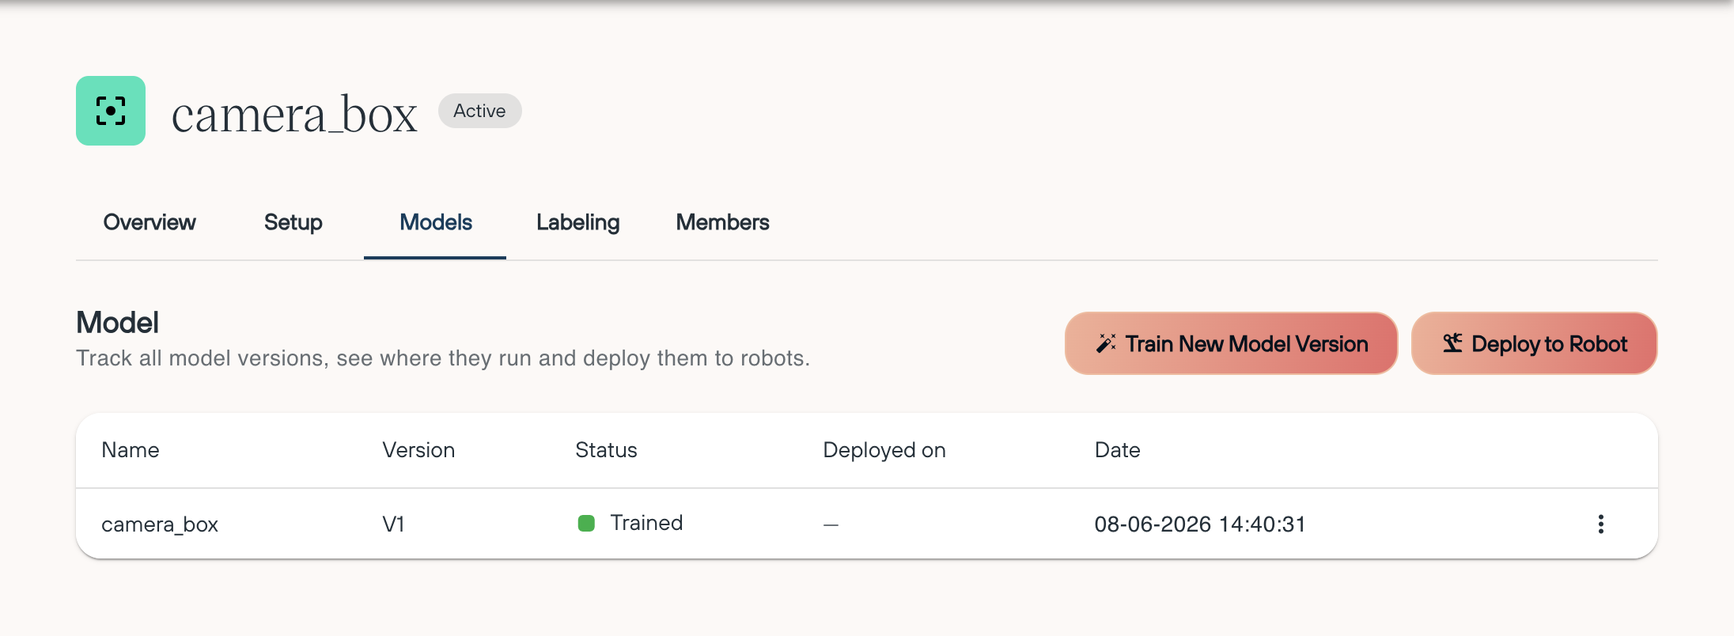Click the Name column header
Viewport: 1734px width, 636px height.
point(131,450)
